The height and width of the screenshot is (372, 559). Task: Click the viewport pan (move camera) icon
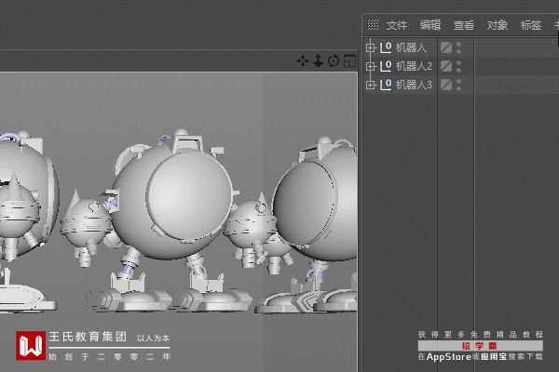click(x=303, y=61)
